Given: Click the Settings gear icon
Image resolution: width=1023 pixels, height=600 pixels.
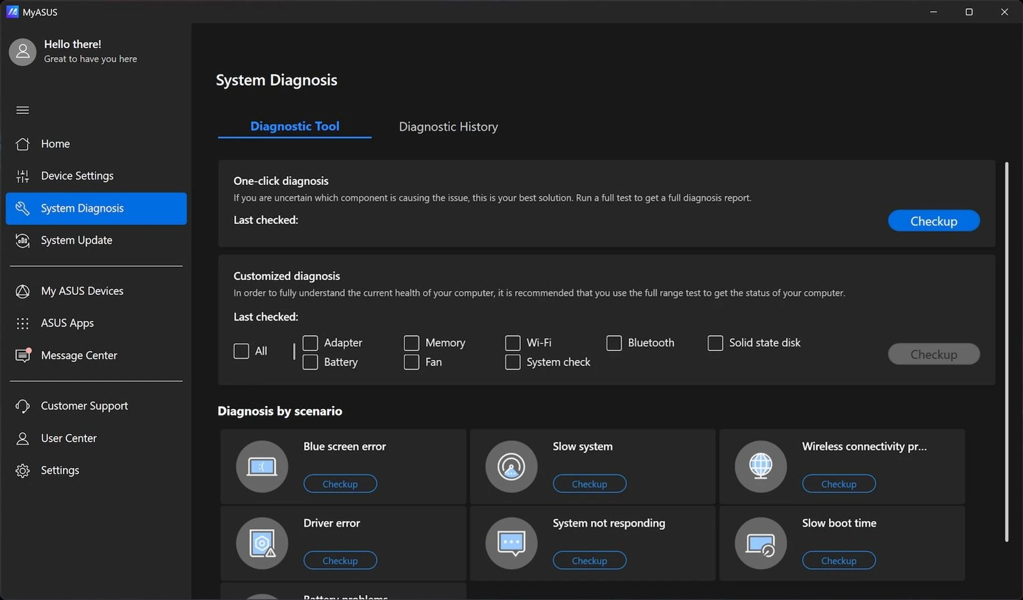Looking at the screenshot, I should pyautogui.click(x=22, y=471).
